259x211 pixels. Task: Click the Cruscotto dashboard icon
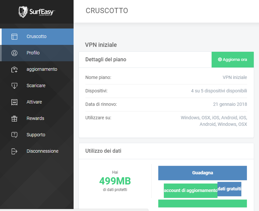coord(14,37)
